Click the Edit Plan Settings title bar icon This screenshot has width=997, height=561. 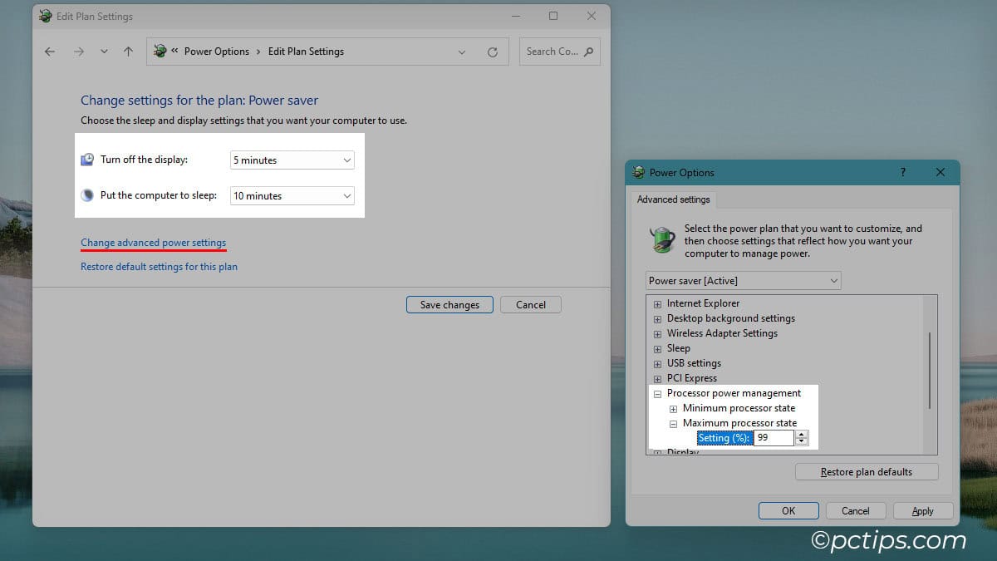(45, 16)
